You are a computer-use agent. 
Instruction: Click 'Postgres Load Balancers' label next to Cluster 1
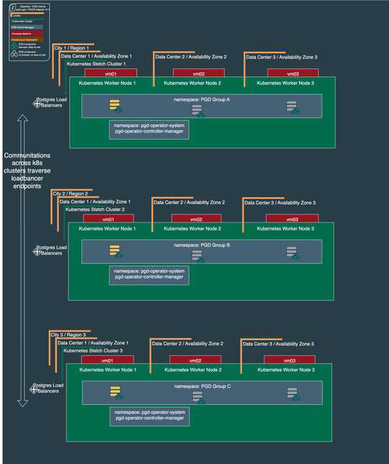[x=51, y=102]
